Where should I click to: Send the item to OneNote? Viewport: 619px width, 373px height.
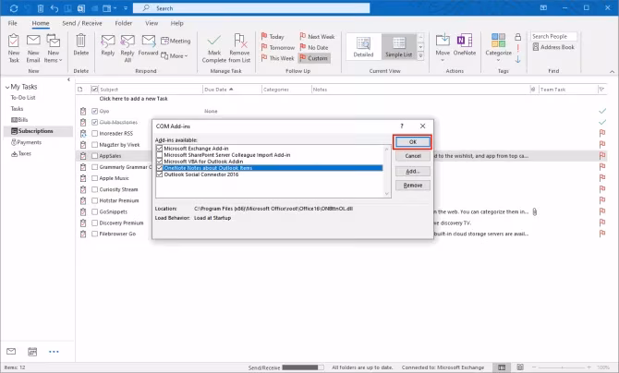(465, 44)
